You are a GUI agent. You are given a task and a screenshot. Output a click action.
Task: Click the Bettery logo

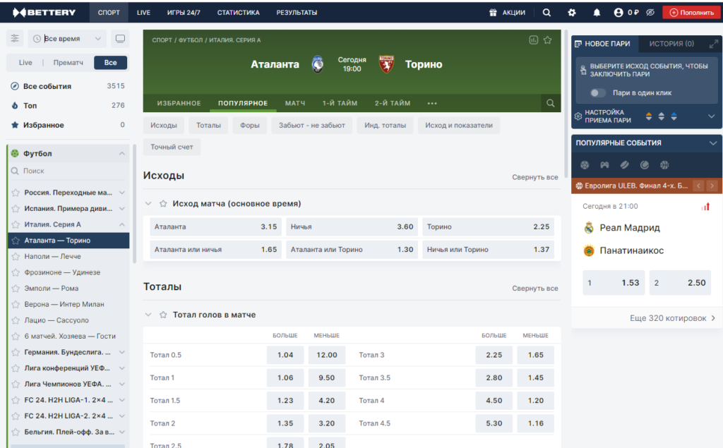44,13
